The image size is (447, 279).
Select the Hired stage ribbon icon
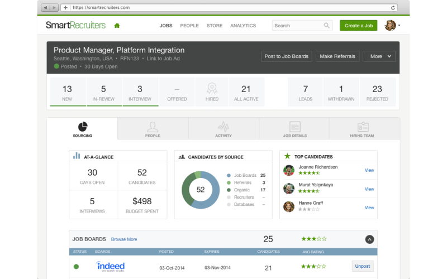pos(212,88)
